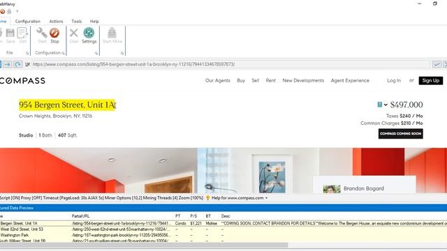Click the Desc column header

coord(225,216)
